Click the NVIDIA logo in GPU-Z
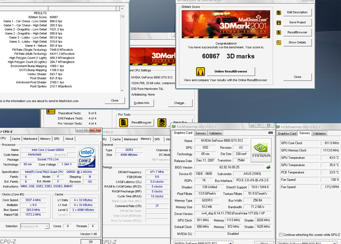 pos(261,150)
